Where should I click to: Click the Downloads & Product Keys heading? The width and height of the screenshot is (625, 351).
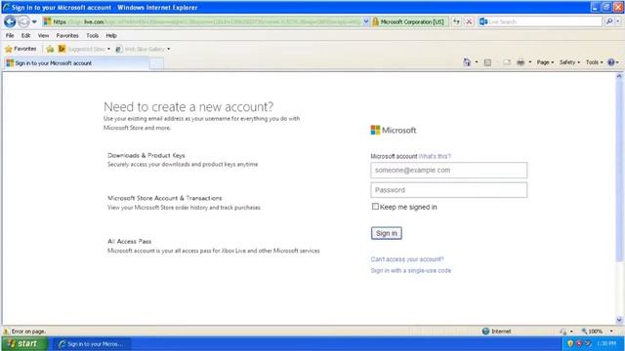tap(146, 155)
